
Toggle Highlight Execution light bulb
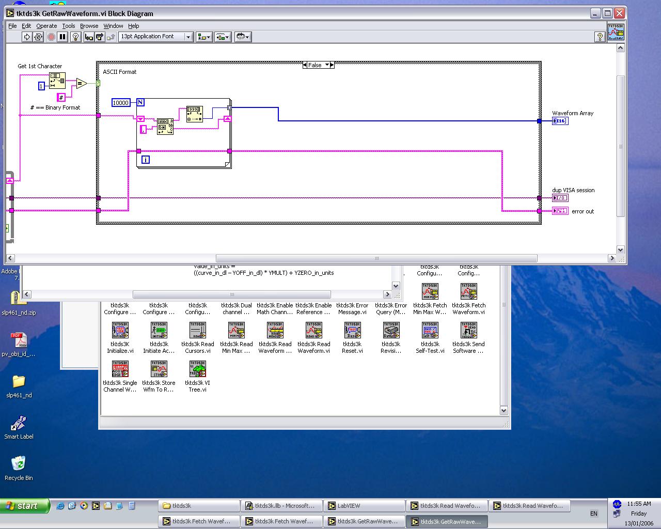coord(75,37)
